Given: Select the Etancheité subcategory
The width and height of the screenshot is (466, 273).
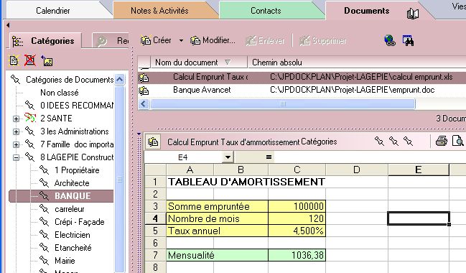Looking at the screenshot, I should click(x=73, y=248).
